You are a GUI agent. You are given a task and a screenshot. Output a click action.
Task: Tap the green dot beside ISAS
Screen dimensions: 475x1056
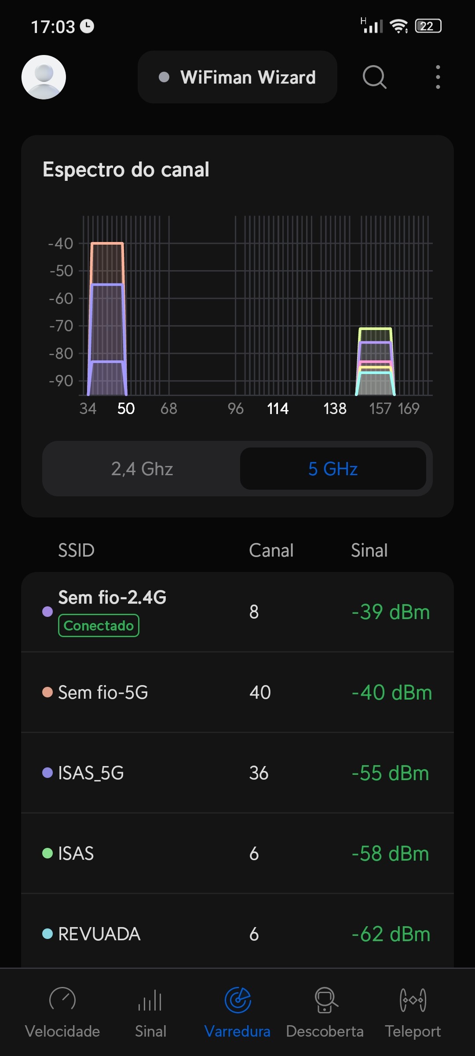point(47,854)
